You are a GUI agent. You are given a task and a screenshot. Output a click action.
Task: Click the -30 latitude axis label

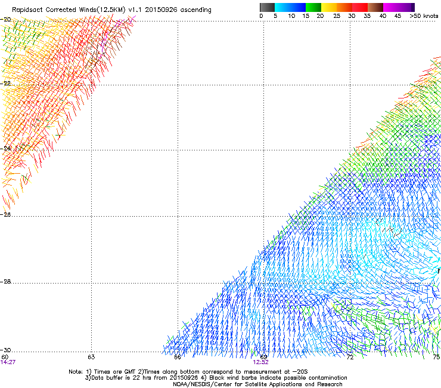(5, 350)
